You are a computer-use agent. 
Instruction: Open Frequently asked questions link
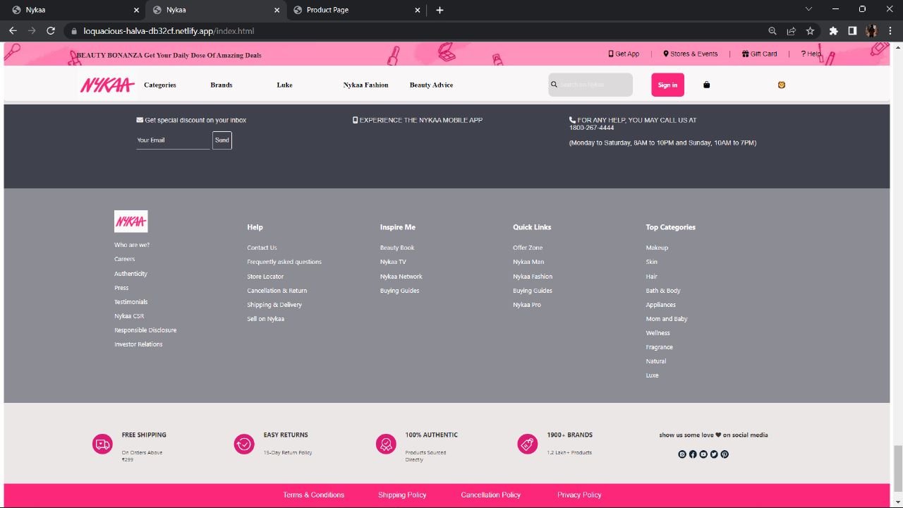coord(284,262)
